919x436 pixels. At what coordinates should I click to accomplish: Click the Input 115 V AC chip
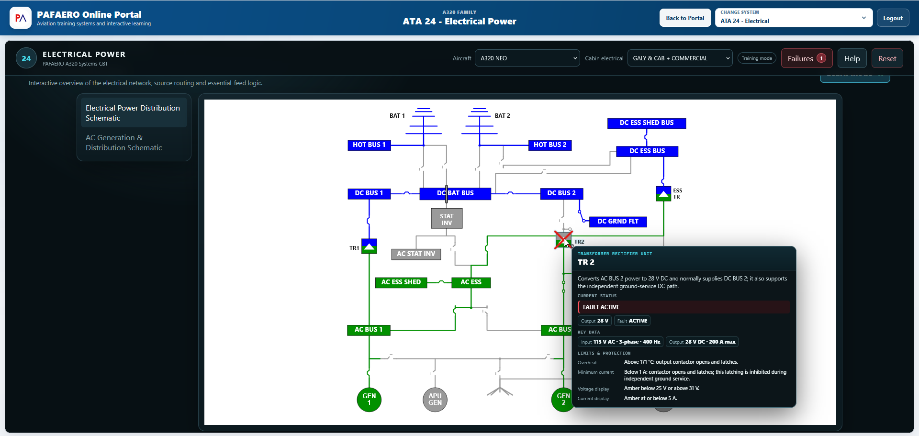[620, 342]
